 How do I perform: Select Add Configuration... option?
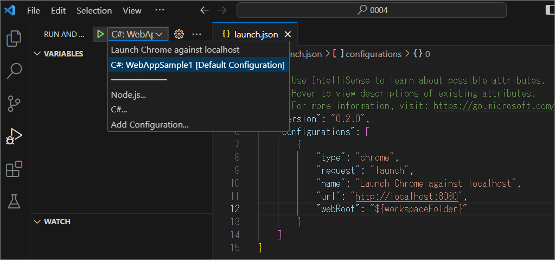[x=150, y=125]
